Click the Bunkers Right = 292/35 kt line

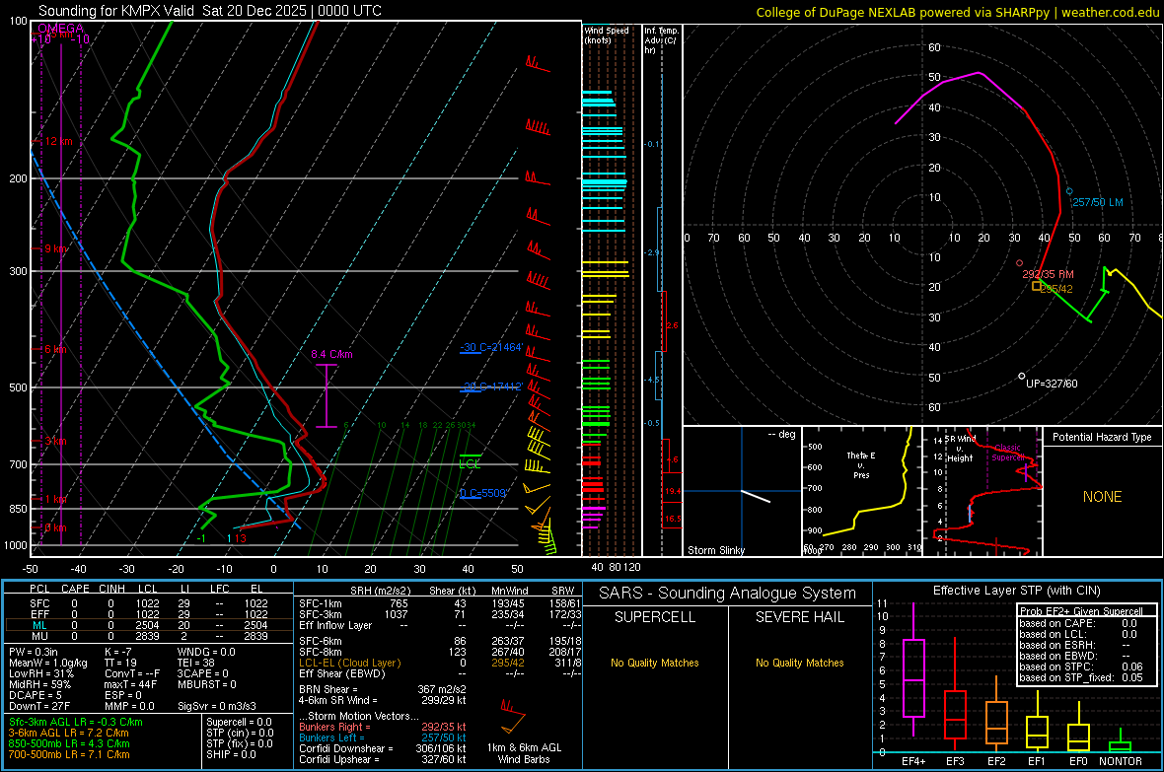tap(383, 727)
